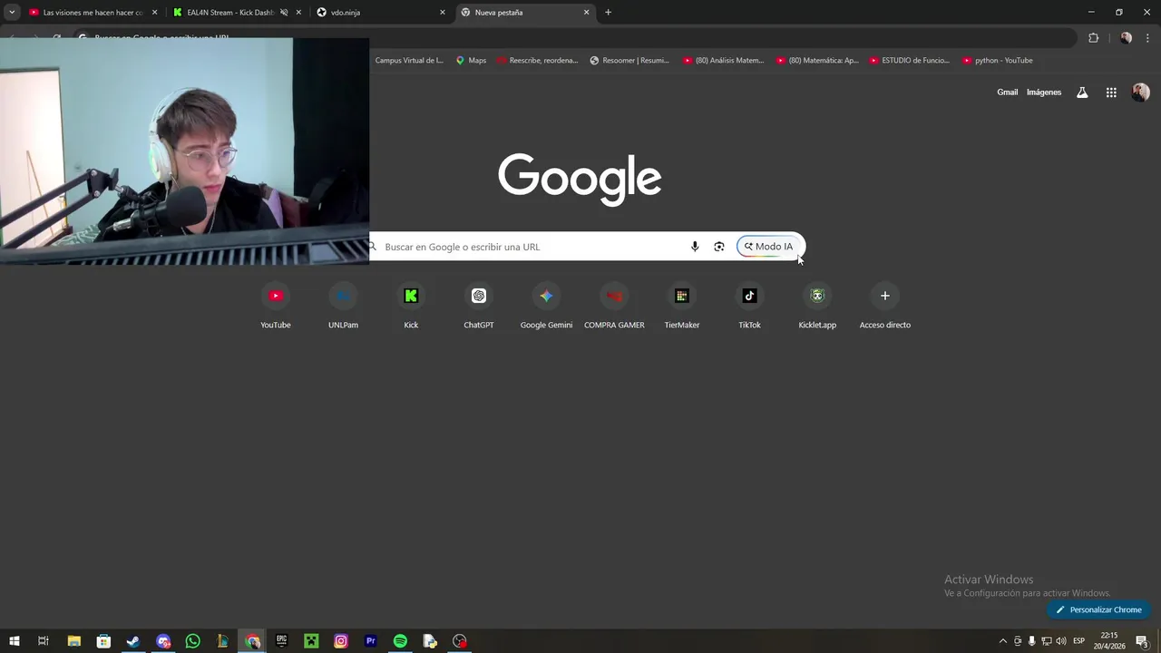The width and height of the screenshot is (1161, 653).
Task: Open the Google Gemini shortcut tile
Action: coord(546,307)
